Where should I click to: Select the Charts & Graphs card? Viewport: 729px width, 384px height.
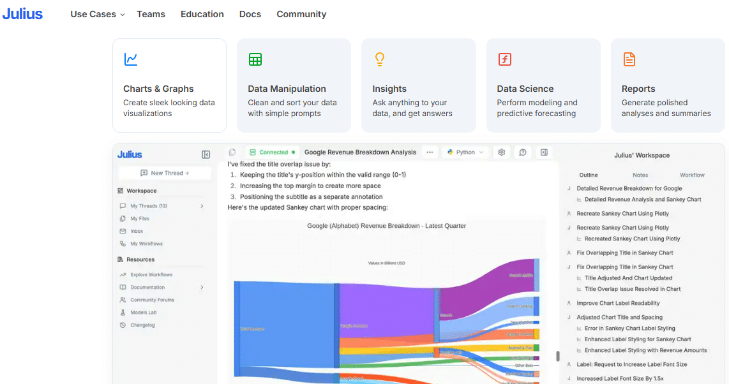(x=169, y=85)
